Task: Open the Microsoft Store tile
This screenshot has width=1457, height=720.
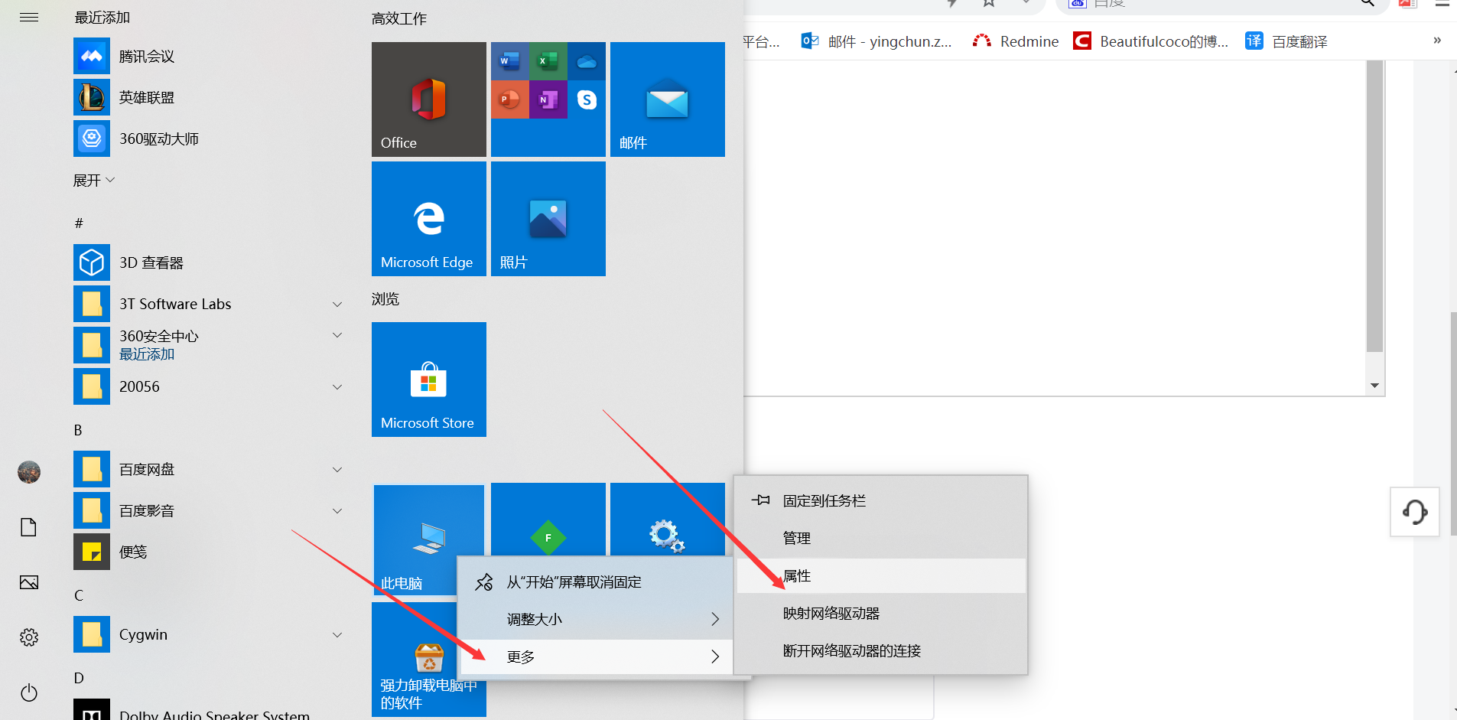Action: (429, 380)
